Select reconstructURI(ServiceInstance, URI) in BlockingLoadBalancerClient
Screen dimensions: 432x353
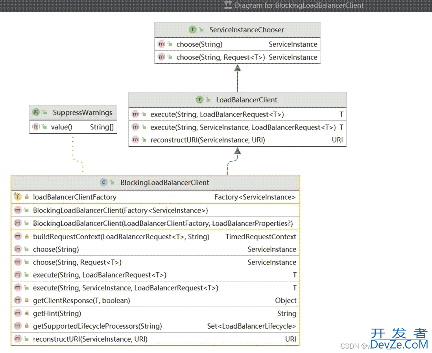(x=155, y=339)
